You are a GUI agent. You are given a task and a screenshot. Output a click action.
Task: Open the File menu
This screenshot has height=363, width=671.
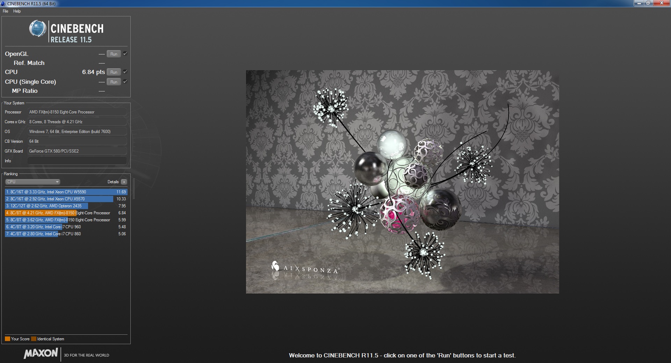[5, 11]
